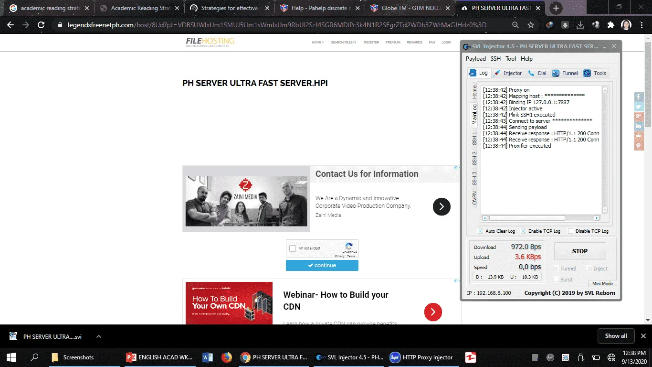The height and width of the screenshot is (367, 652).
Task: Open the Help menu in SVL Injector
Action: pyautogui.click(x=526, y=59)
